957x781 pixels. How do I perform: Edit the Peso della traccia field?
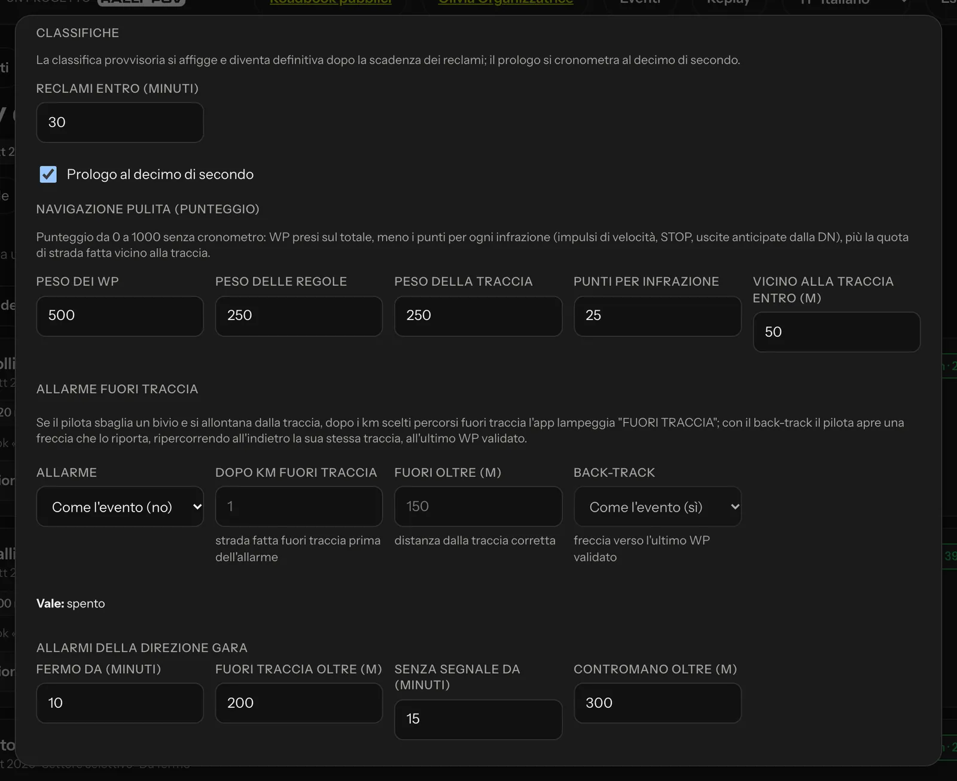point(478,316)
